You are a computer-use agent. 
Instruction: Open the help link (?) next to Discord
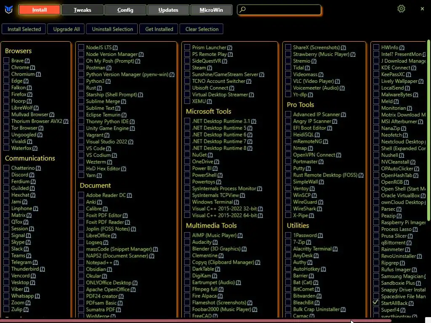pyautogui.click(x=32, y=175)
